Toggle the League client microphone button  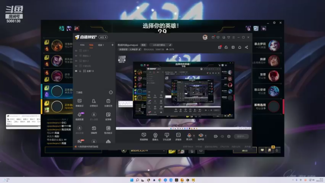point(277,150)
